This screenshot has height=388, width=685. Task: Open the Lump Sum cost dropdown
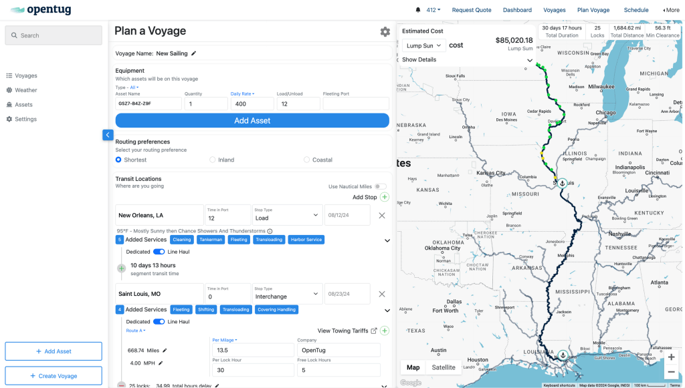click(x=423, y=45)
